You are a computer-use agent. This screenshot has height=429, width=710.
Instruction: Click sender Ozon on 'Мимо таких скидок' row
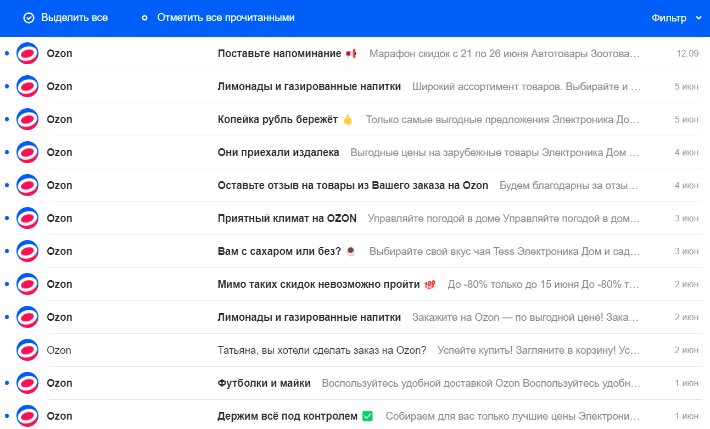[59, 284]
